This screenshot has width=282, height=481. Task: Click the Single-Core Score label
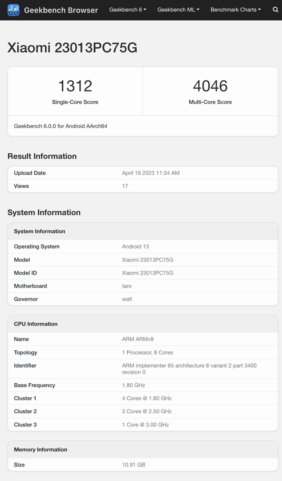75,102
